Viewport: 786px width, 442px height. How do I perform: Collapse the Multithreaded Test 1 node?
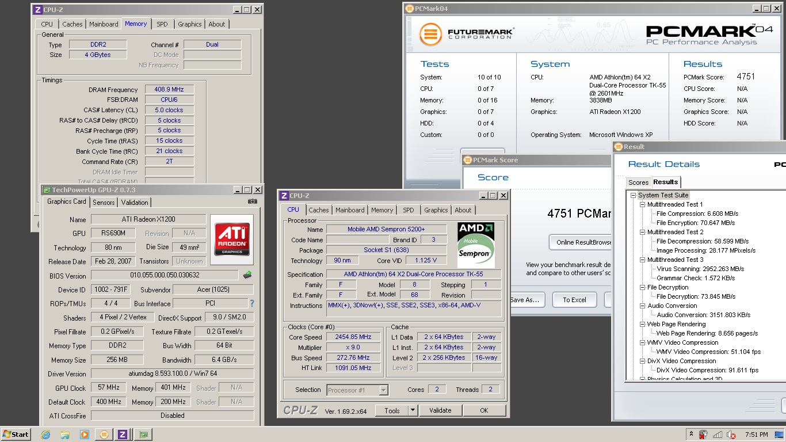click(643, 204)
